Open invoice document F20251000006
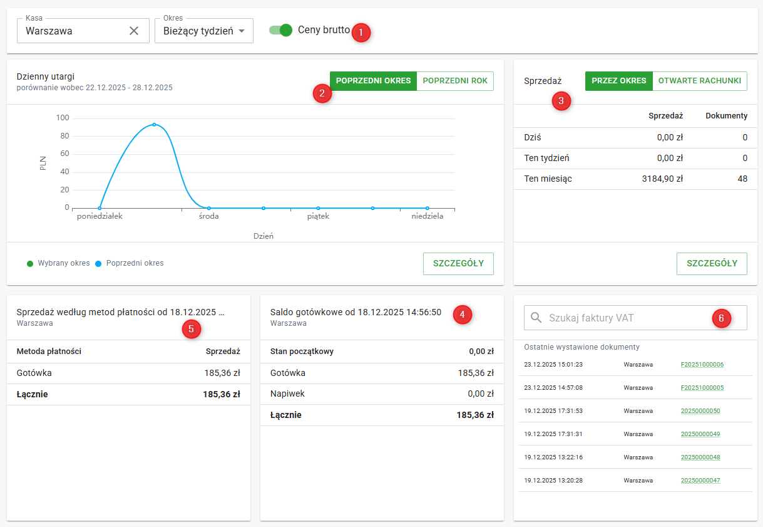763x527 pixels. point(702,365)
